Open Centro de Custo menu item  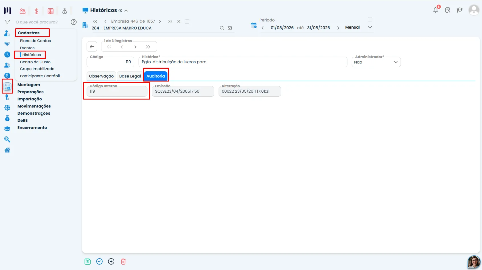coord(35,62)
